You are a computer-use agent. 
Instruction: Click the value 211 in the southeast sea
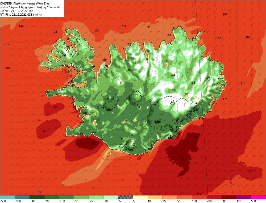click(251, 171)
